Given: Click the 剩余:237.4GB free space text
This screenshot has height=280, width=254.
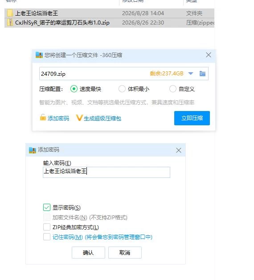Looking at the screenshot, I should tap(167, 74).
